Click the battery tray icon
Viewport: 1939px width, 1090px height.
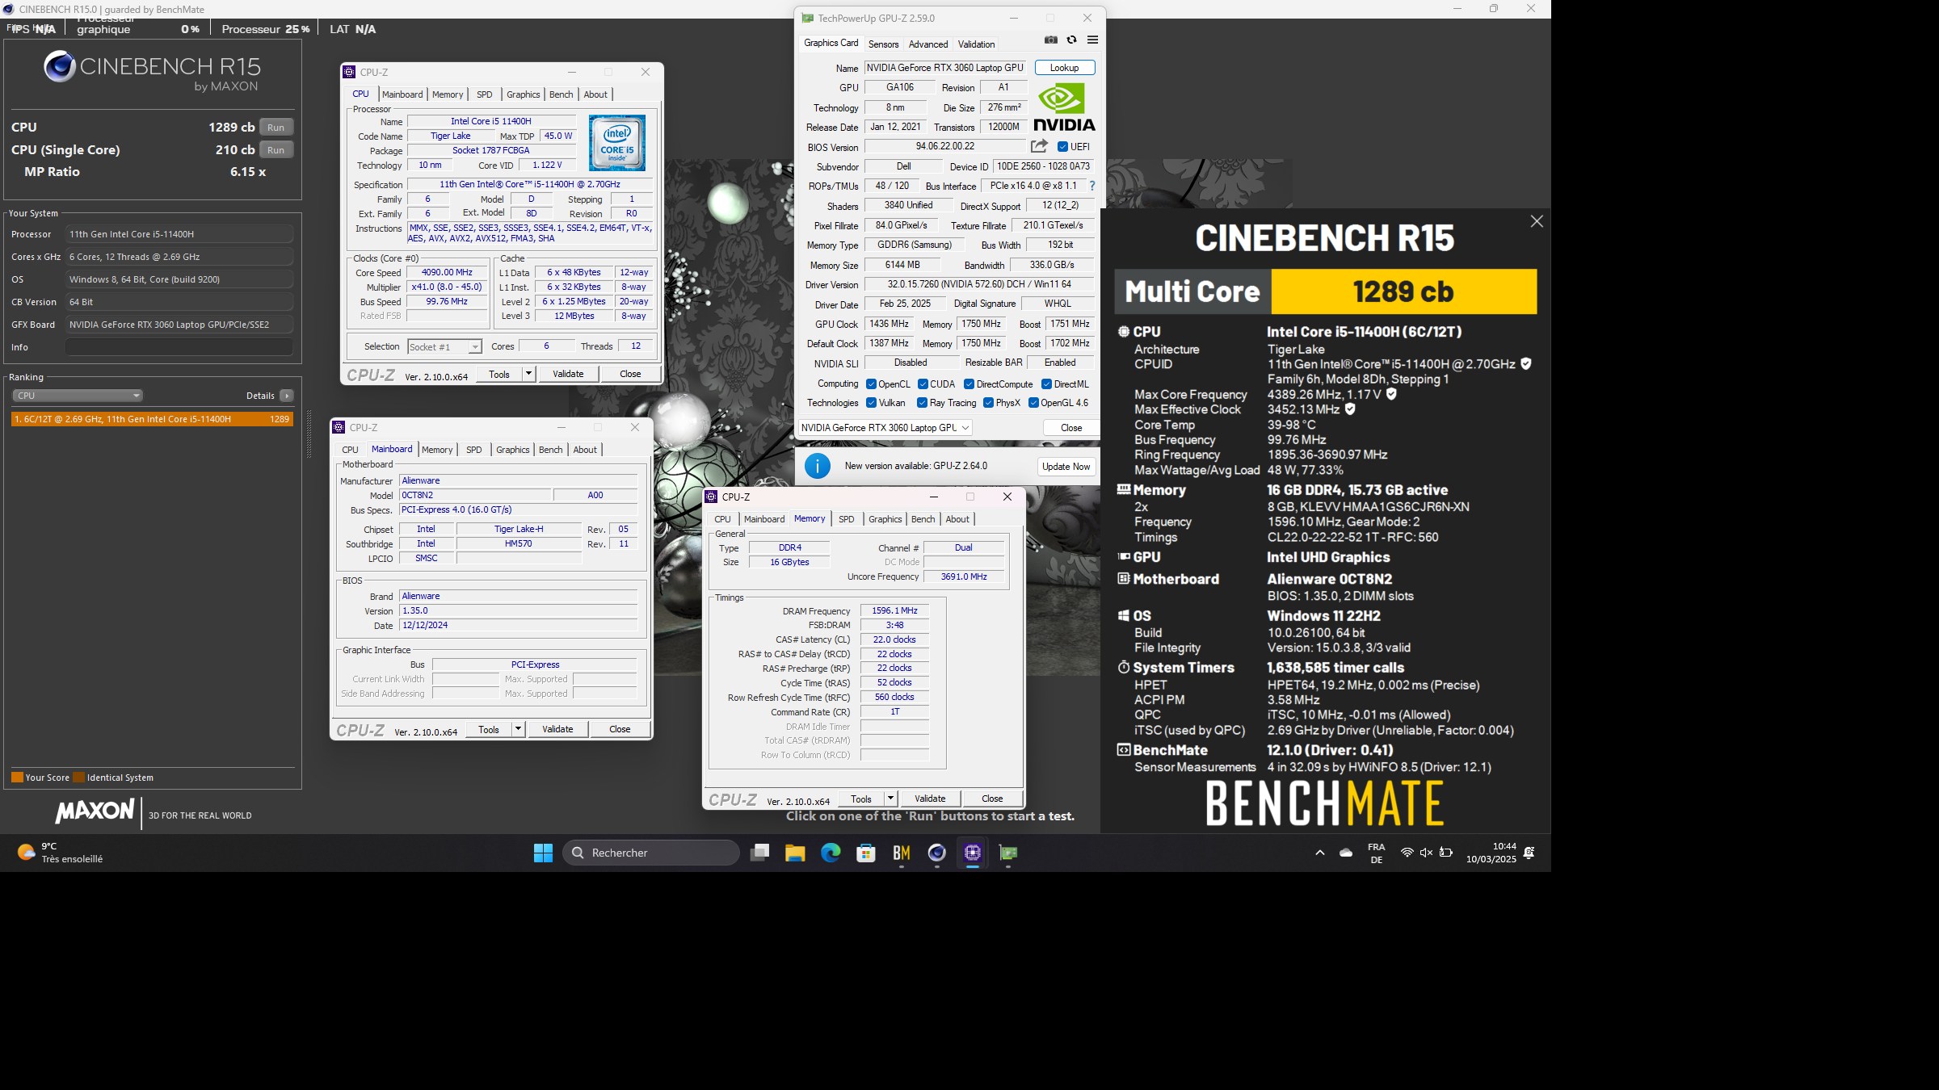[1446, 853]
